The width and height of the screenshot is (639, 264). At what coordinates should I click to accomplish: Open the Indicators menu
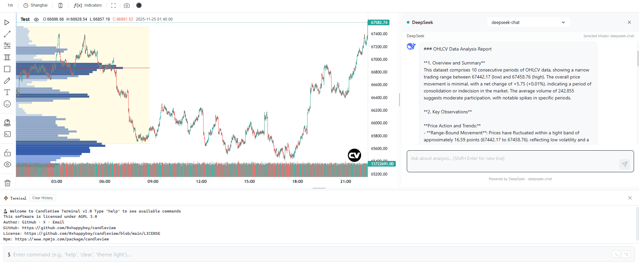coord(88,5)
